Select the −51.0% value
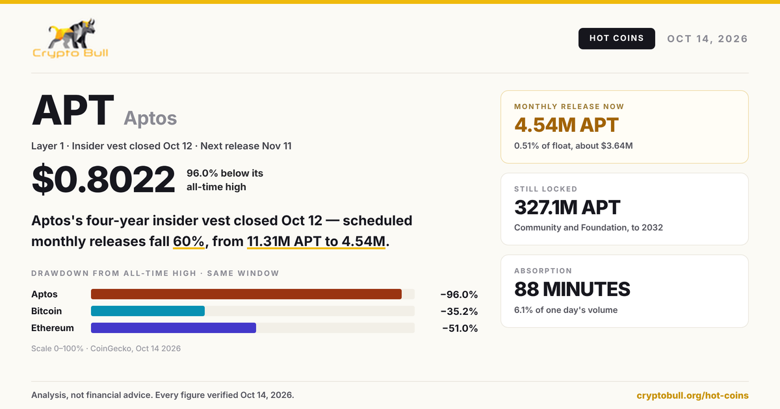The width and height of the screenshot is (780, 409). 460,328
